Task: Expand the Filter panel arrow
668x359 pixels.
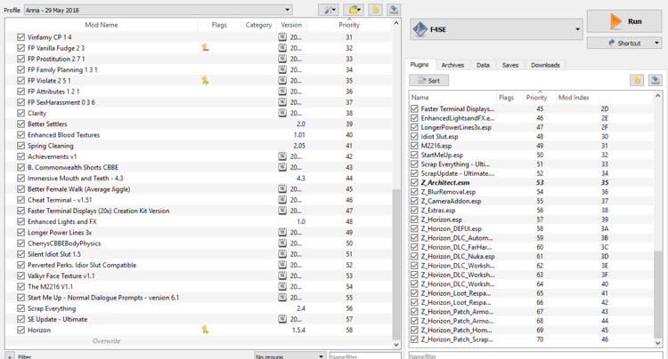Action: (10, 356)
